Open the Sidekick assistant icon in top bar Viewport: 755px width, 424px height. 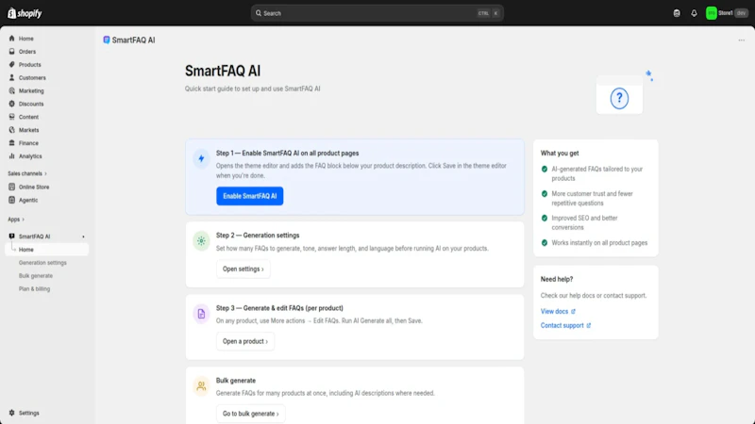(677, 13)
